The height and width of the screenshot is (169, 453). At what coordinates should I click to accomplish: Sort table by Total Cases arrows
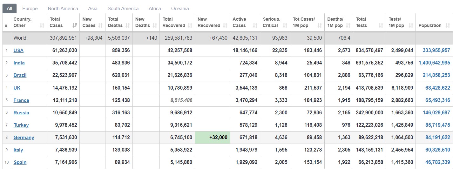(75, 25)
